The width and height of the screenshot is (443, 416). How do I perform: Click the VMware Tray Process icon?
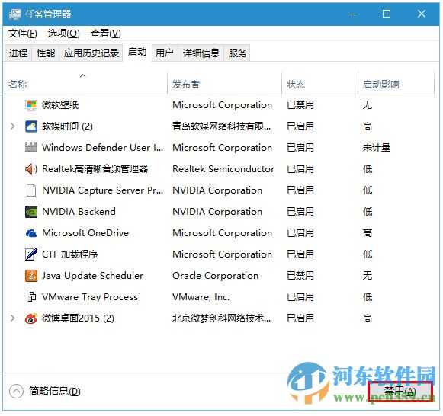(x=32, y=297)
